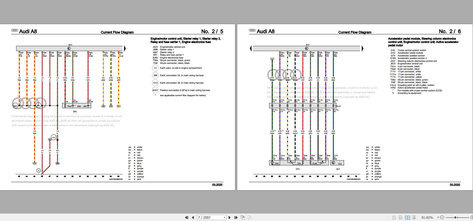Click 'Current Flow Diagram' heading on left page

(x=117, y=32)
